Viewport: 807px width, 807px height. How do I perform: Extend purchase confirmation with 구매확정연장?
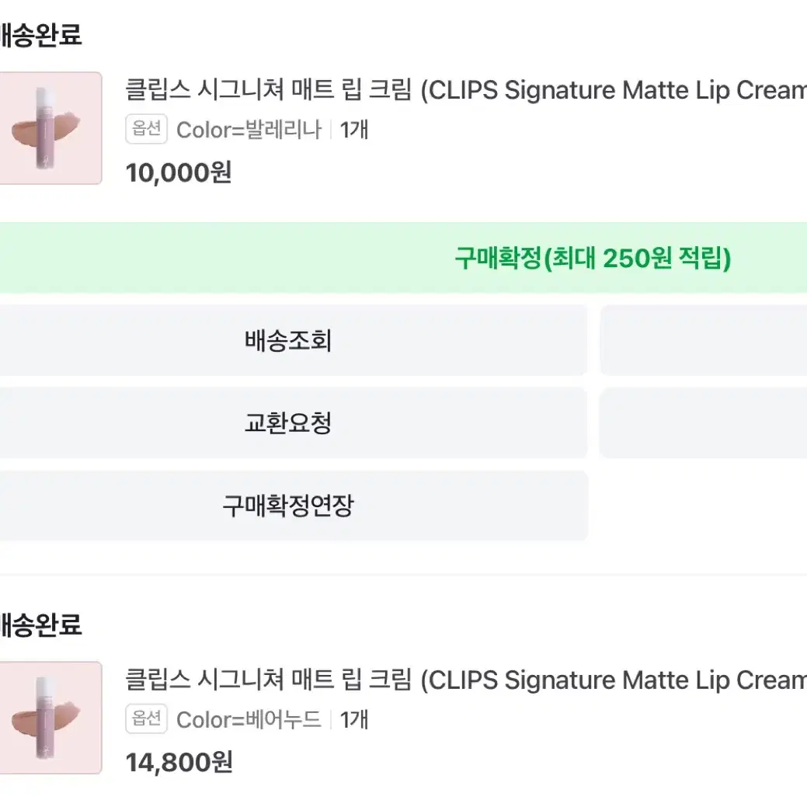pos(294,506)
